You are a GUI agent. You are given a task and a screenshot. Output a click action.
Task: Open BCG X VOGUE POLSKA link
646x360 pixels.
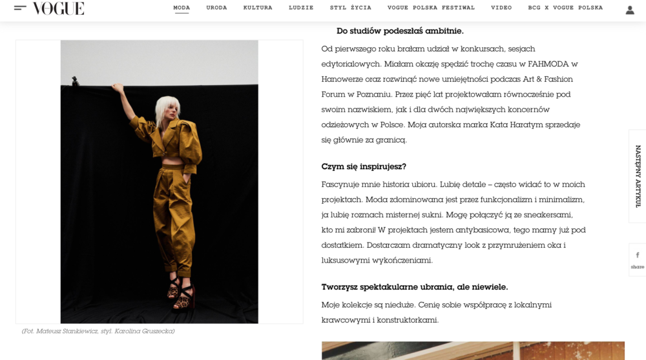click(x=565, y=8)
